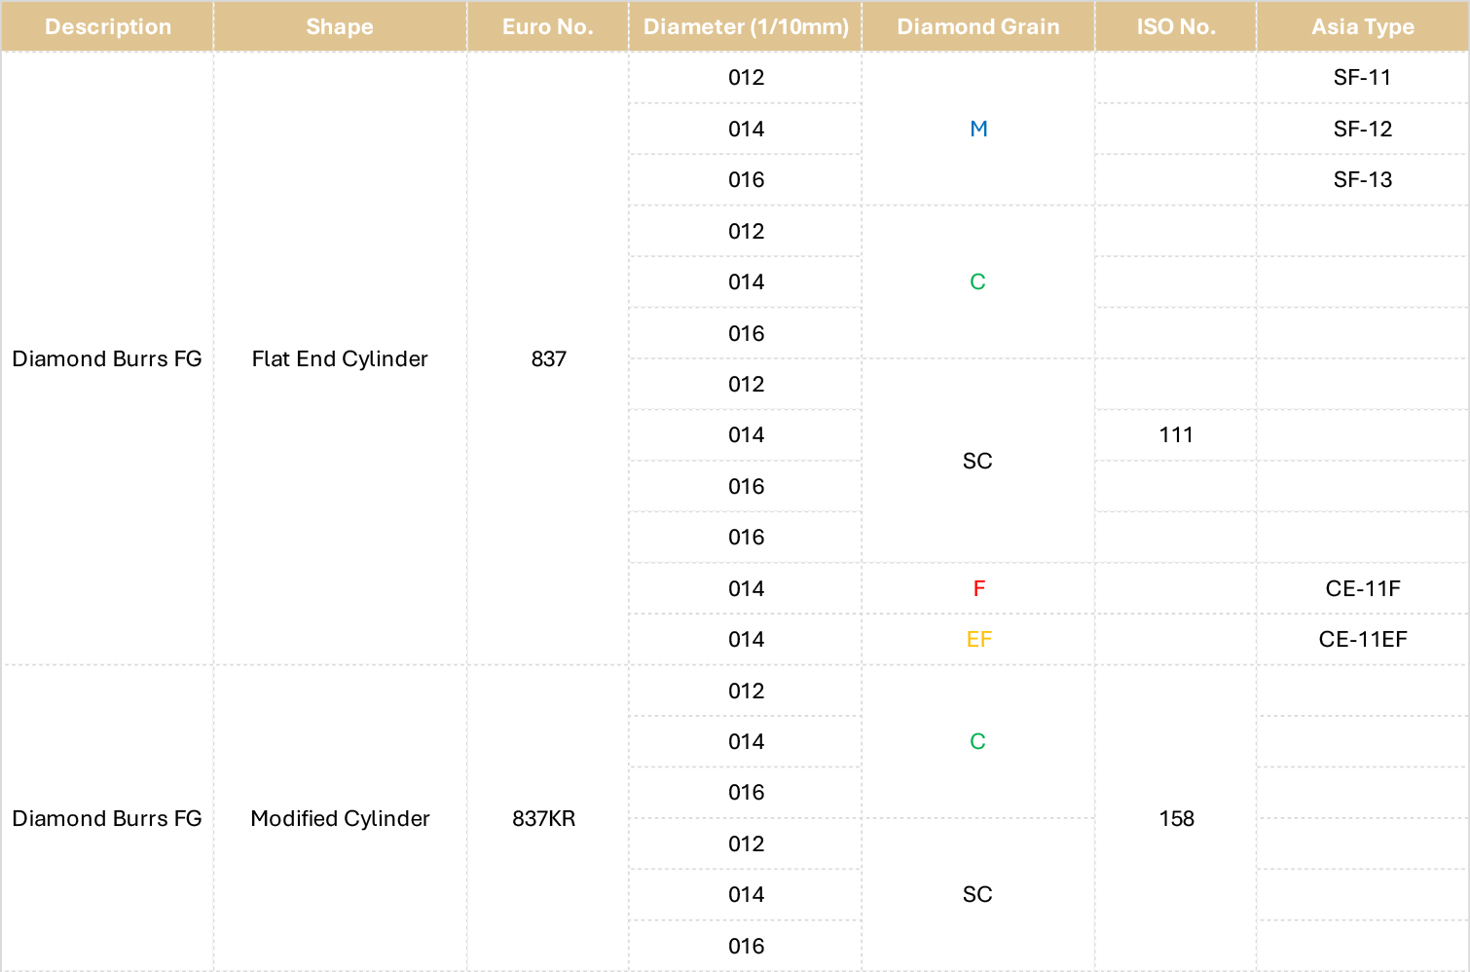Viewport: 1470px width, 972px height.
Task: Click the Flat End Cylinder shape cell
Action: (x=340, y=358)
